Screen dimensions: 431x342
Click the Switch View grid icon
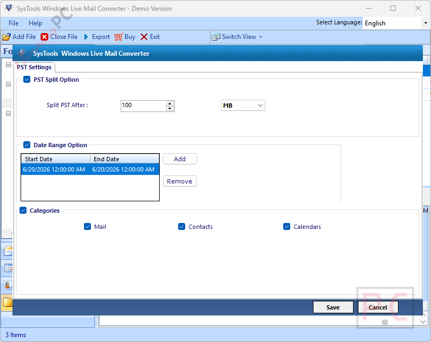click(x=216, y=37)
